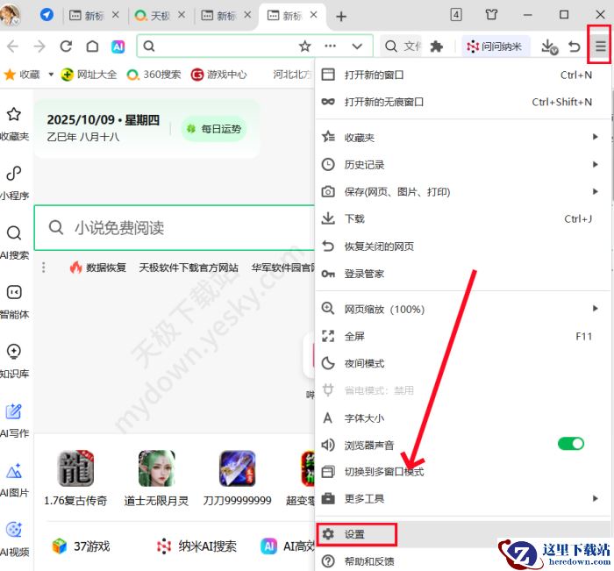Click the forward navigation arrow
Image resolution: width=614 pixels, height=571 pixels.
point(39,46)
